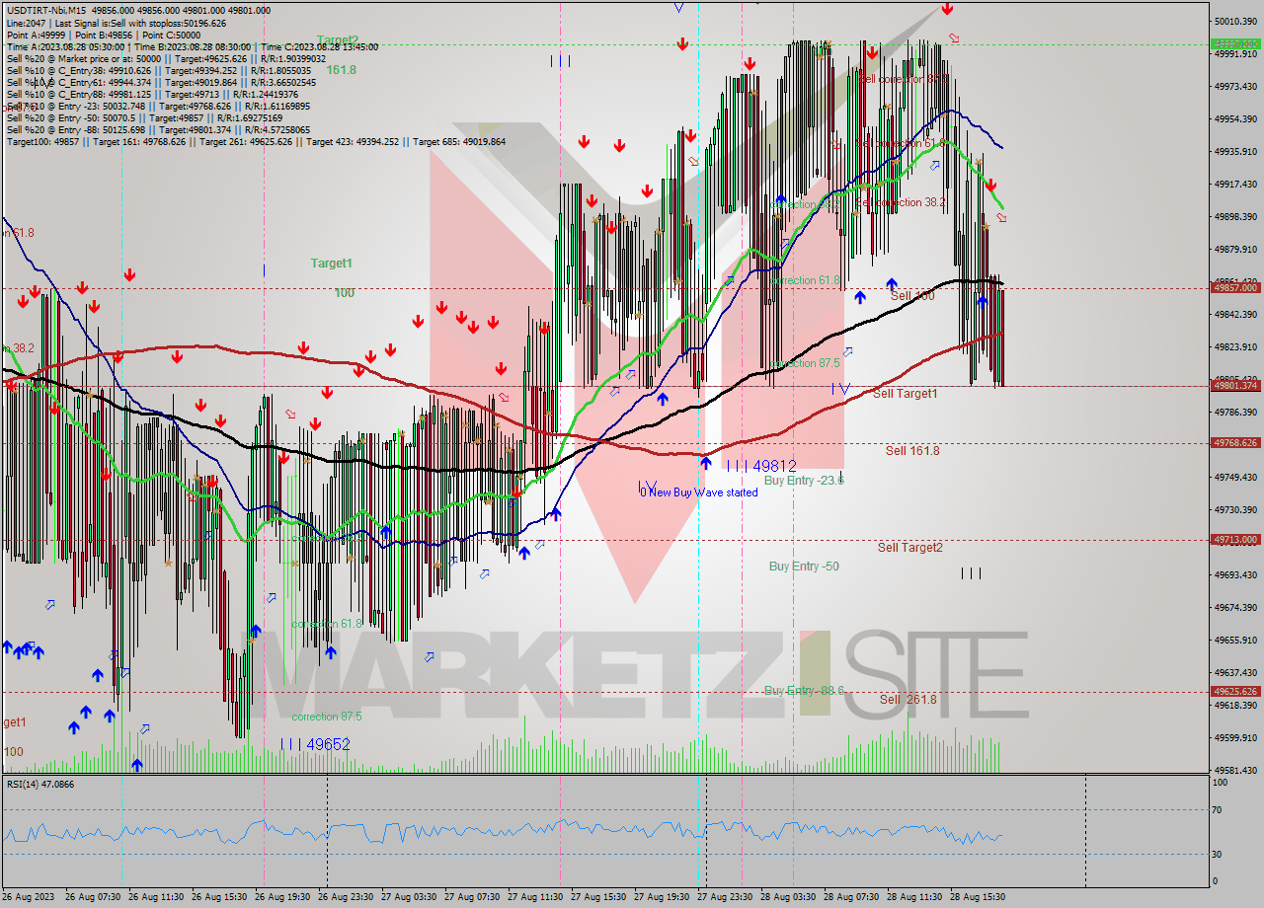The width and height of the screenshot is (1264, 908).
Task: Select the 'Buy Entry -88.6' label
Action: (x=804, y=690)
